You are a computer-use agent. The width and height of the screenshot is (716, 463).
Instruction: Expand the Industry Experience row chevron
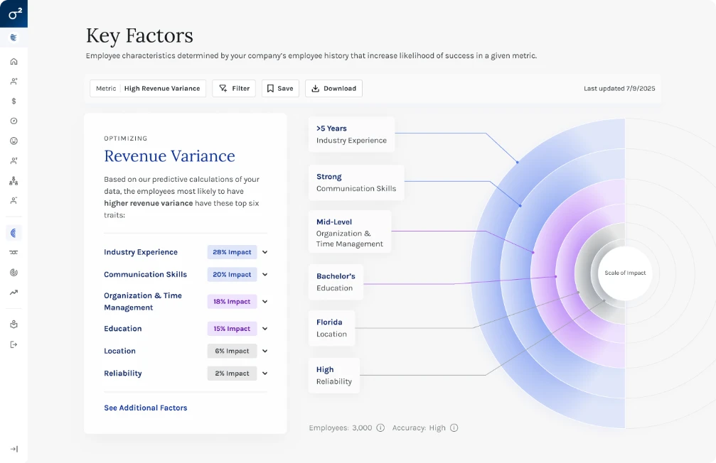point(265,252)
